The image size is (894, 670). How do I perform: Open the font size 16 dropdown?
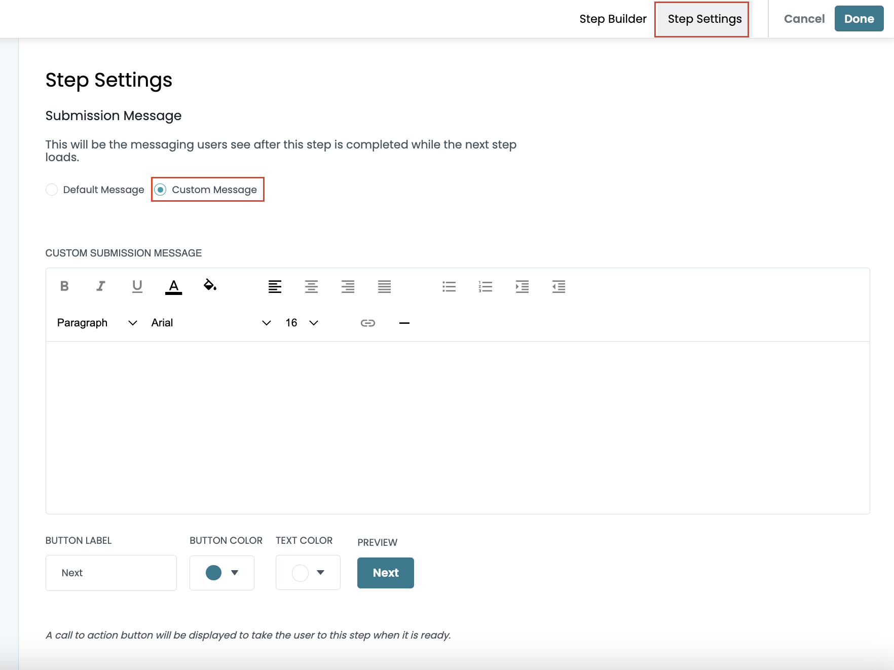coord(301,322)
